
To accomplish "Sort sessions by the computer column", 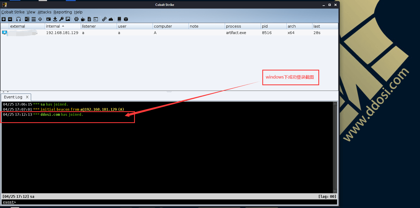I will [x=171, y=26].
